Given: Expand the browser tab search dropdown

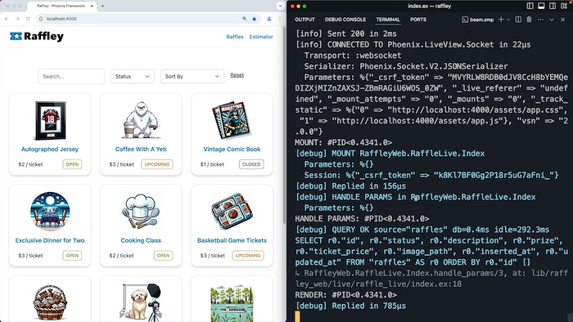Looking at the screenshot, I should [280, 6].
